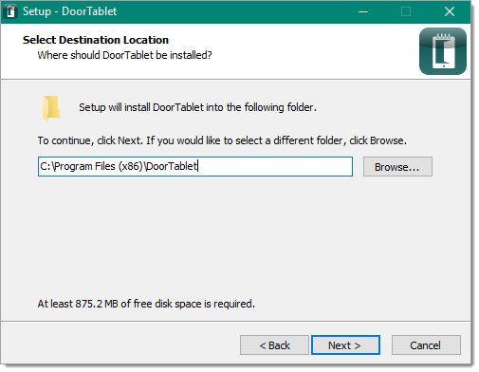479x372 pixels.
Task: Click the DoorTablet logo in the header
Action: point(443,51)
